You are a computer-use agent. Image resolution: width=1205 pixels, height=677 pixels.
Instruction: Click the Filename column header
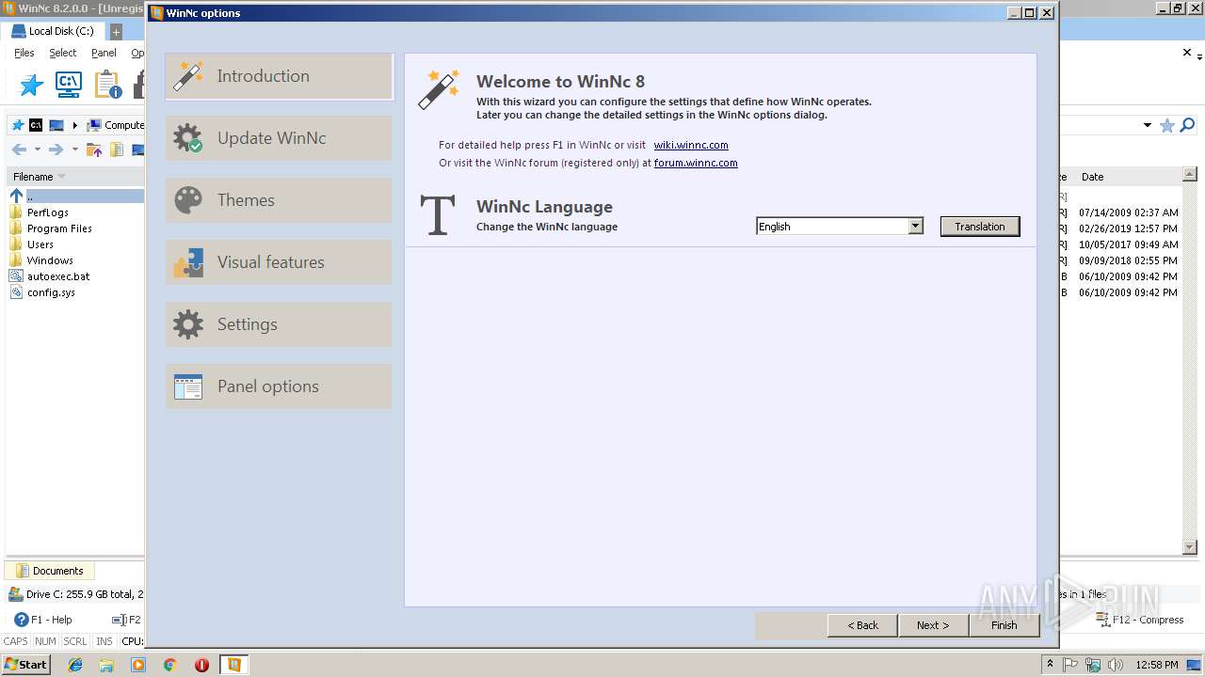click(75, 177)
